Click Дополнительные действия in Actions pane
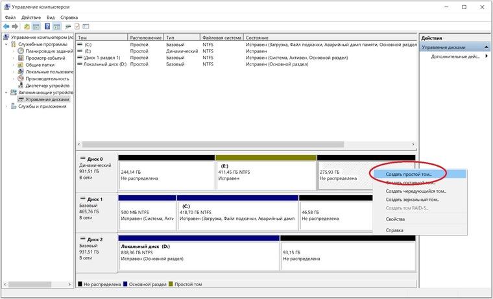The height and width of the screenshot is (299, 493). point(455,56)
